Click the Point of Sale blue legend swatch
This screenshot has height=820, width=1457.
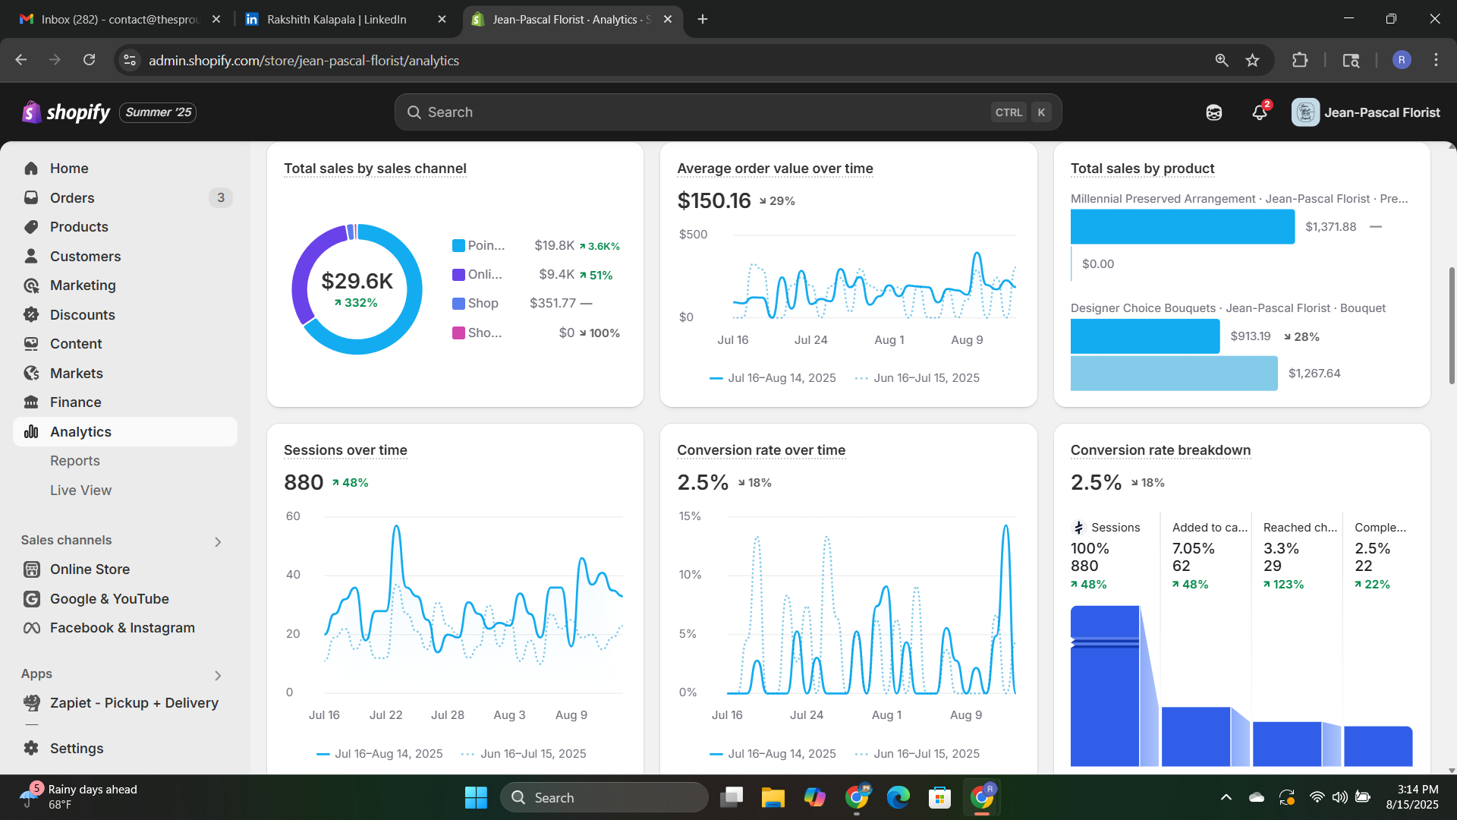point(458,245)
